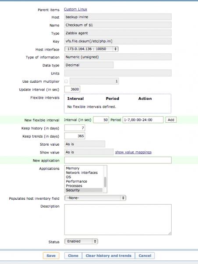198x264 pixels.
Task: Select Security in the Applications list
Action: 84,190
